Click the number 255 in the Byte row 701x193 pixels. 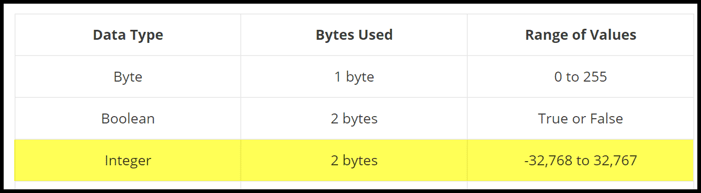point(595,77)
